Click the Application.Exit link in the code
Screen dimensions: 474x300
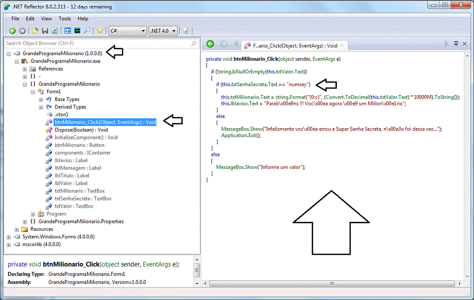click(x=239, y=135)
